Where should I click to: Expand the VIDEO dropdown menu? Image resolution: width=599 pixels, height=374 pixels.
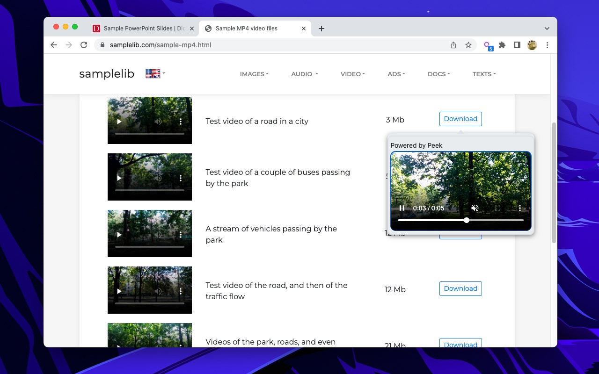(353, 74)
